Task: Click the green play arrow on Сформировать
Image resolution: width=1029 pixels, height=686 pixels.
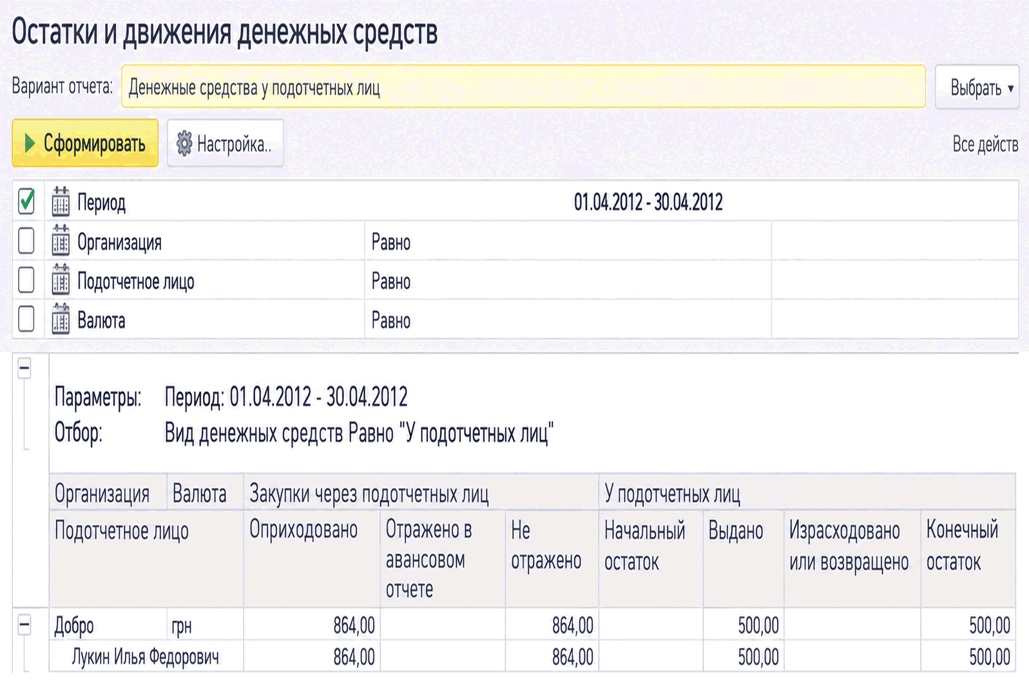Action: point(29,143)
